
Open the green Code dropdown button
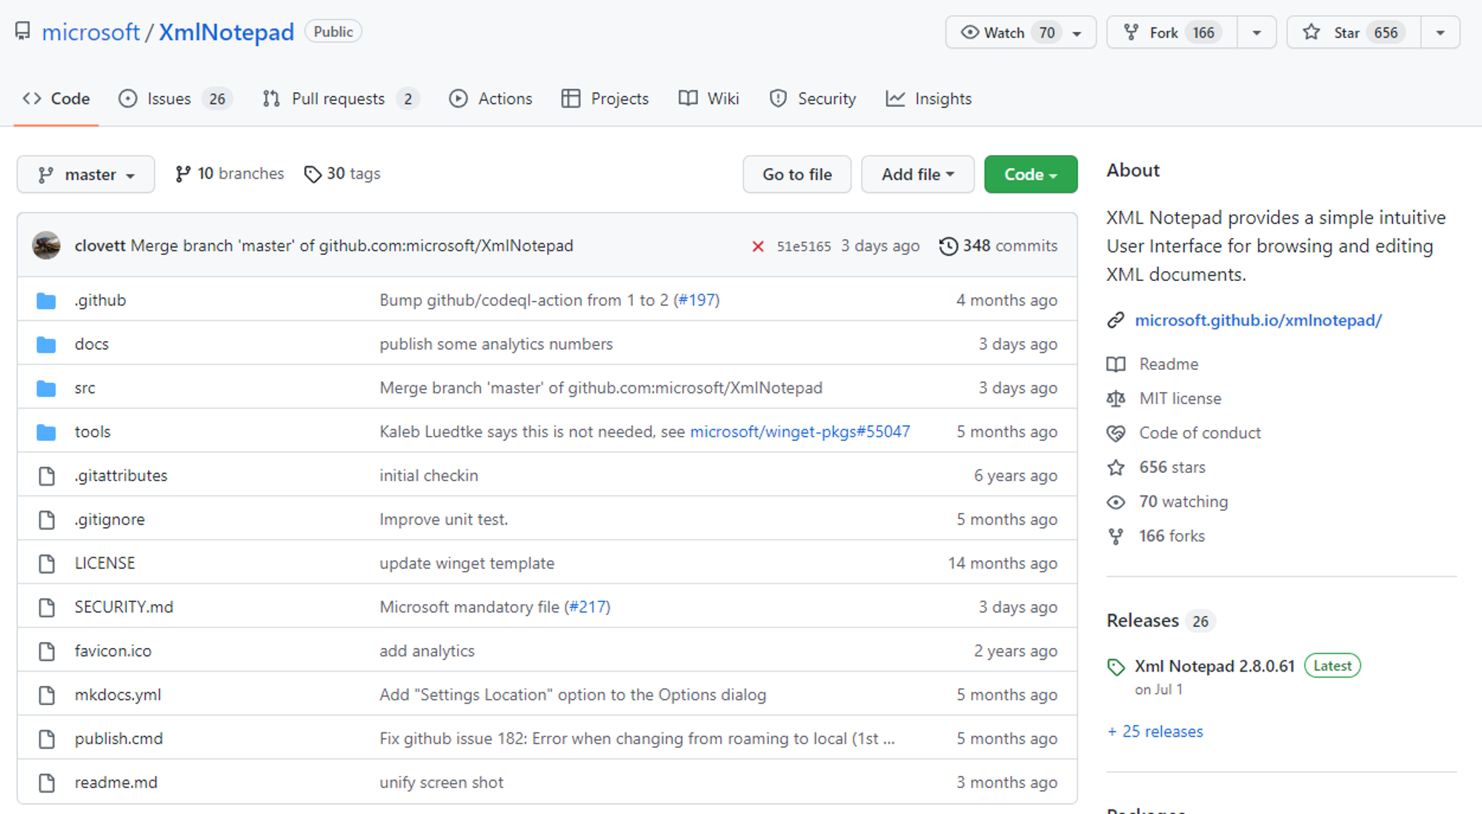pyautogui.click(x=1031, y=174)
